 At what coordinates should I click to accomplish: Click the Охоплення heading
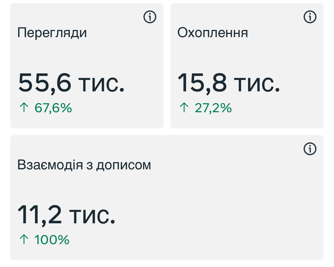(x=213, y=33)
